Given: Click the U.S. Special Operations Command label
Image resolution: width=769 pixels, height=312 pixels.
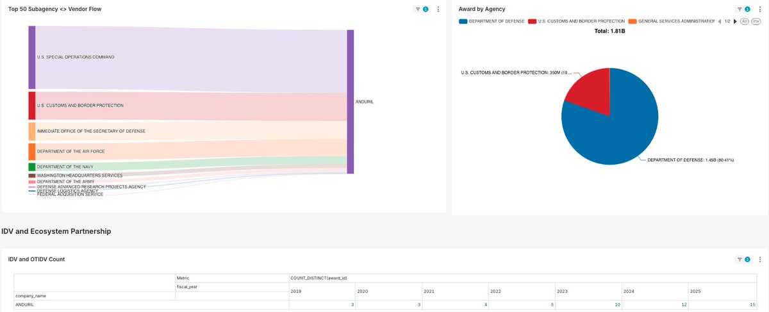Looking at the screenshot, I should click(x=76, y=58).
